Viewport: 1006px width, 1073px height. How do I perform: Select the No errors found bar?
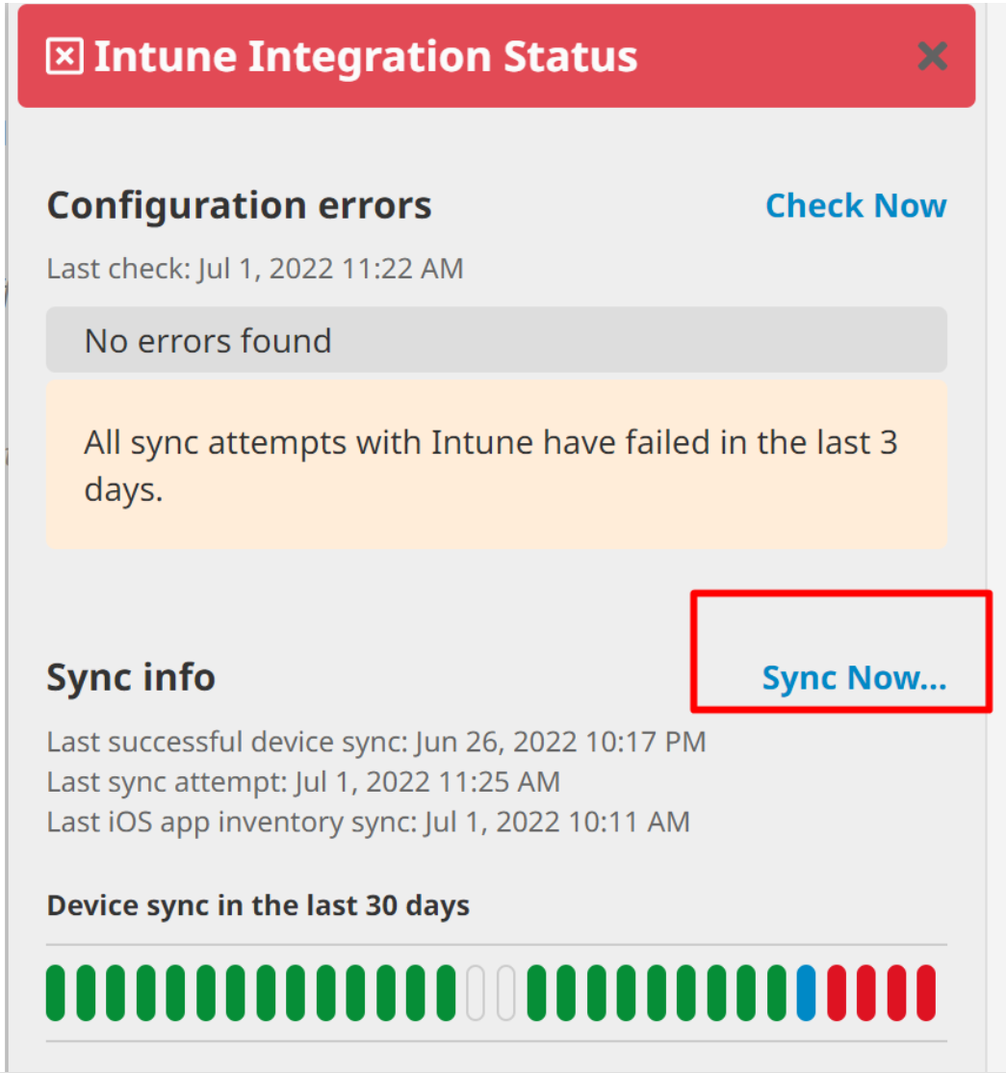pyautogui.click(x=496, y=340)
